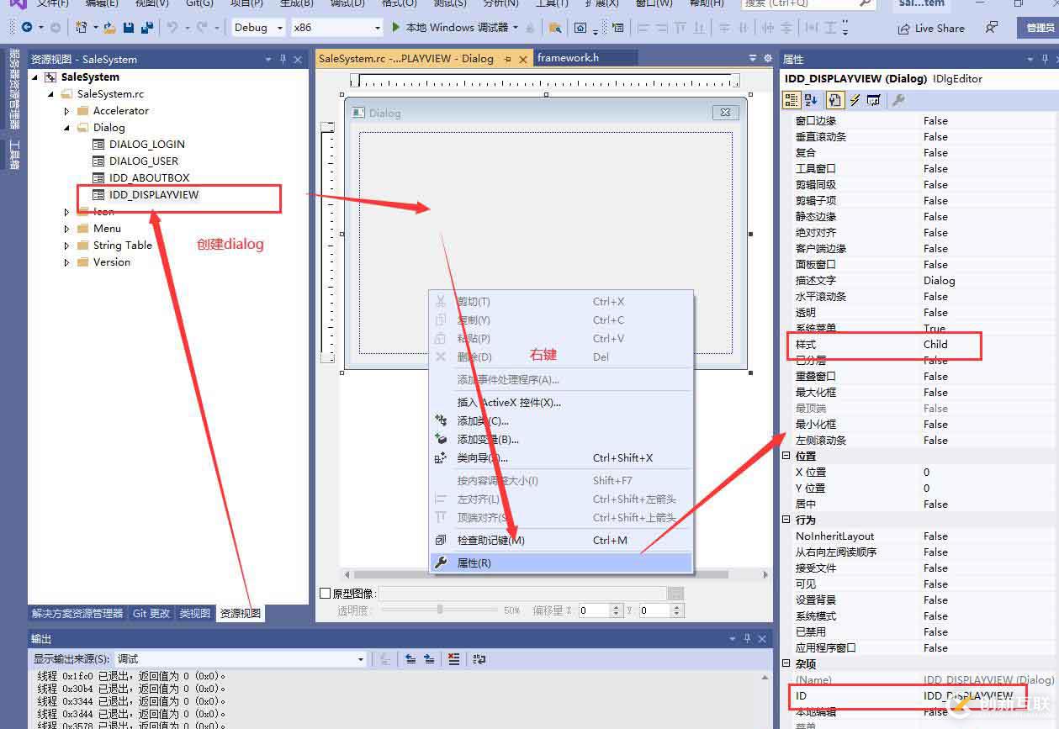Click the open file folder icon
This screenshot has height=729, width=1059.
point(109,28)
